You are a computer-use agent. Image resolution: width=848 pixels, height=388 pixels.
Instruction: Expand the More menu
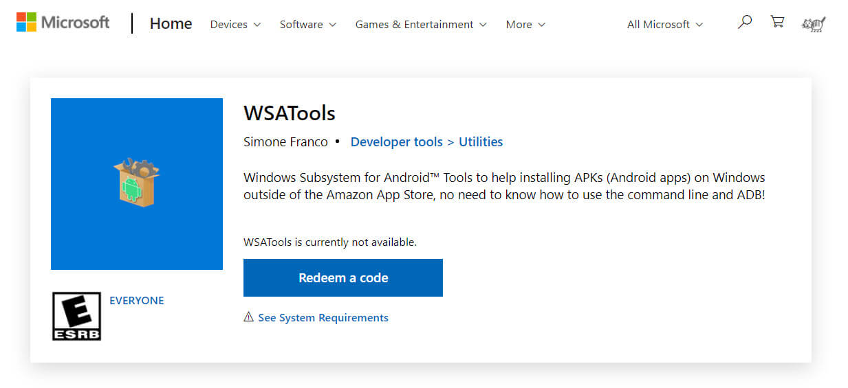(x=525, y=24)
